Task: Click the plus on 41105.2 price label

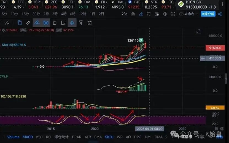Action: pyautogui.click(x=203, y=58)
